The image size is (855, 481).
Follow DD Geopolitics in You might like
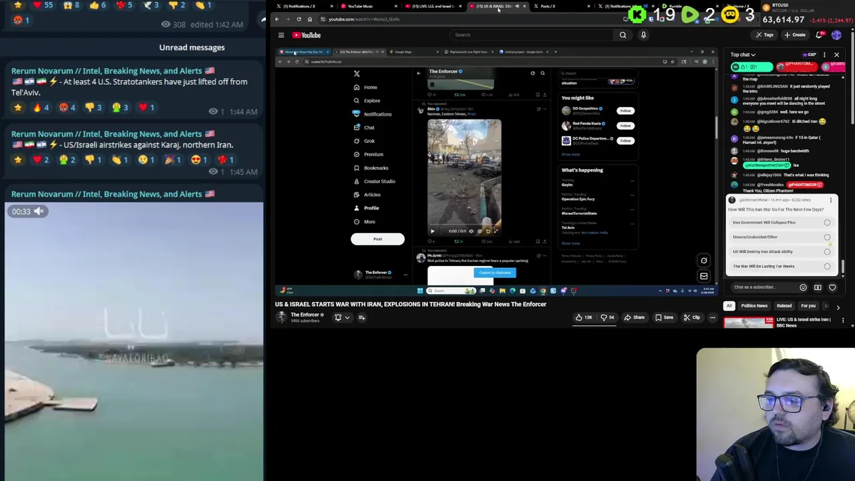[625, 110]
